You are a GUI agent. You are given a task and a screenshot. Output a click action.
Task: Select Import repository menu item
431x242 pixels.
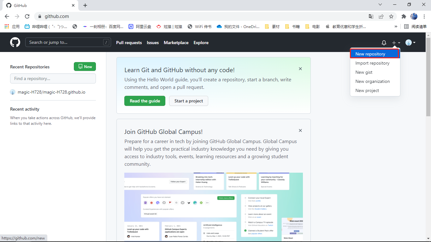pyautogui.click(x=375, y=63)
